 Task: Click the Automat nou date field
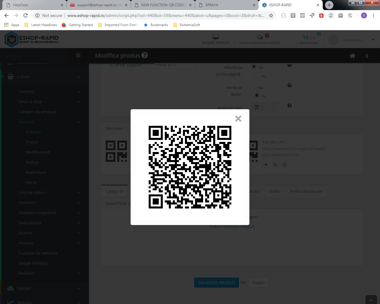(x=270, y=107)
